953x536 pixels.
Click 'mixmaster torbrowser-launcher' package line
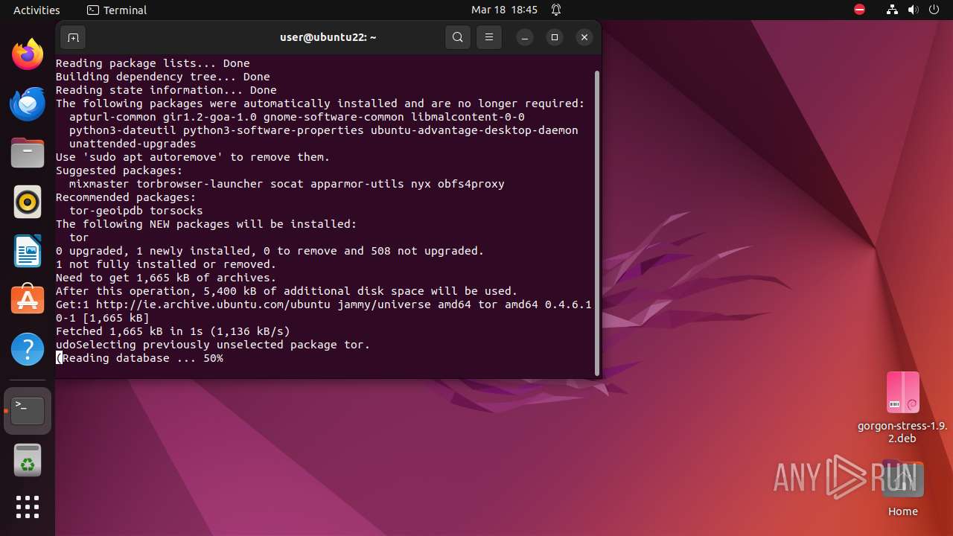(x=287, y=184)
